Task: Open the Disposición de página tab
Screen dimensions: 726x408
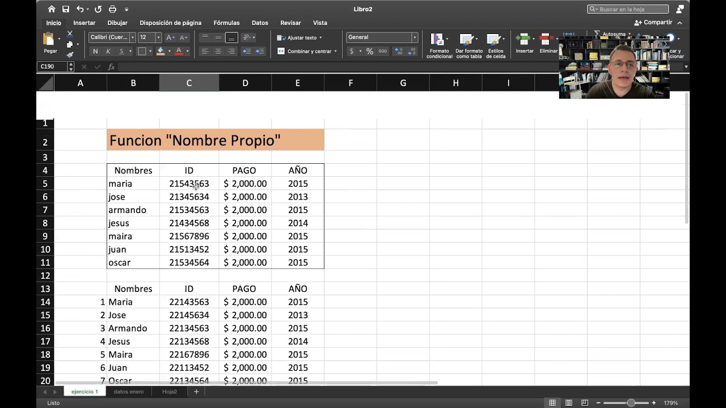Action: point(171,23)
